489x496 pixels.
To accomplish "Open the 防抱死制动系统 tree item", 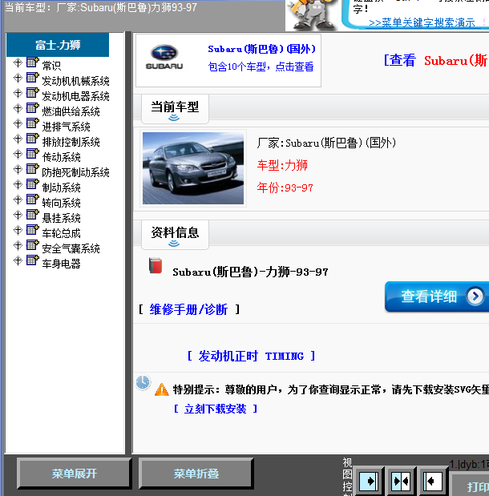I will click(x=75, y=172).
